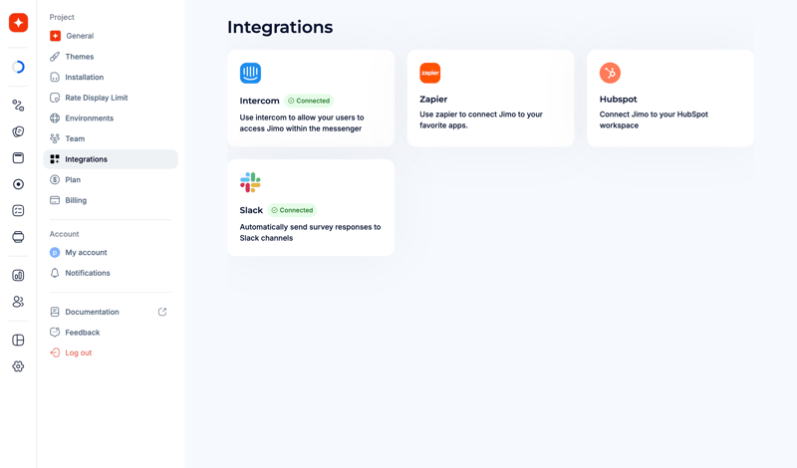Click the Billing card icon
Image resolution: width=797 pixels, height=468 pixels.
coord(55,200)
